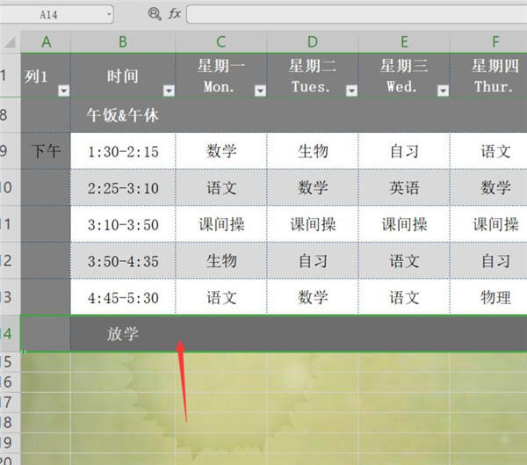Open the filter dropdown for 星期二 Tues.

pyautogui.click(x=351, y=91)
